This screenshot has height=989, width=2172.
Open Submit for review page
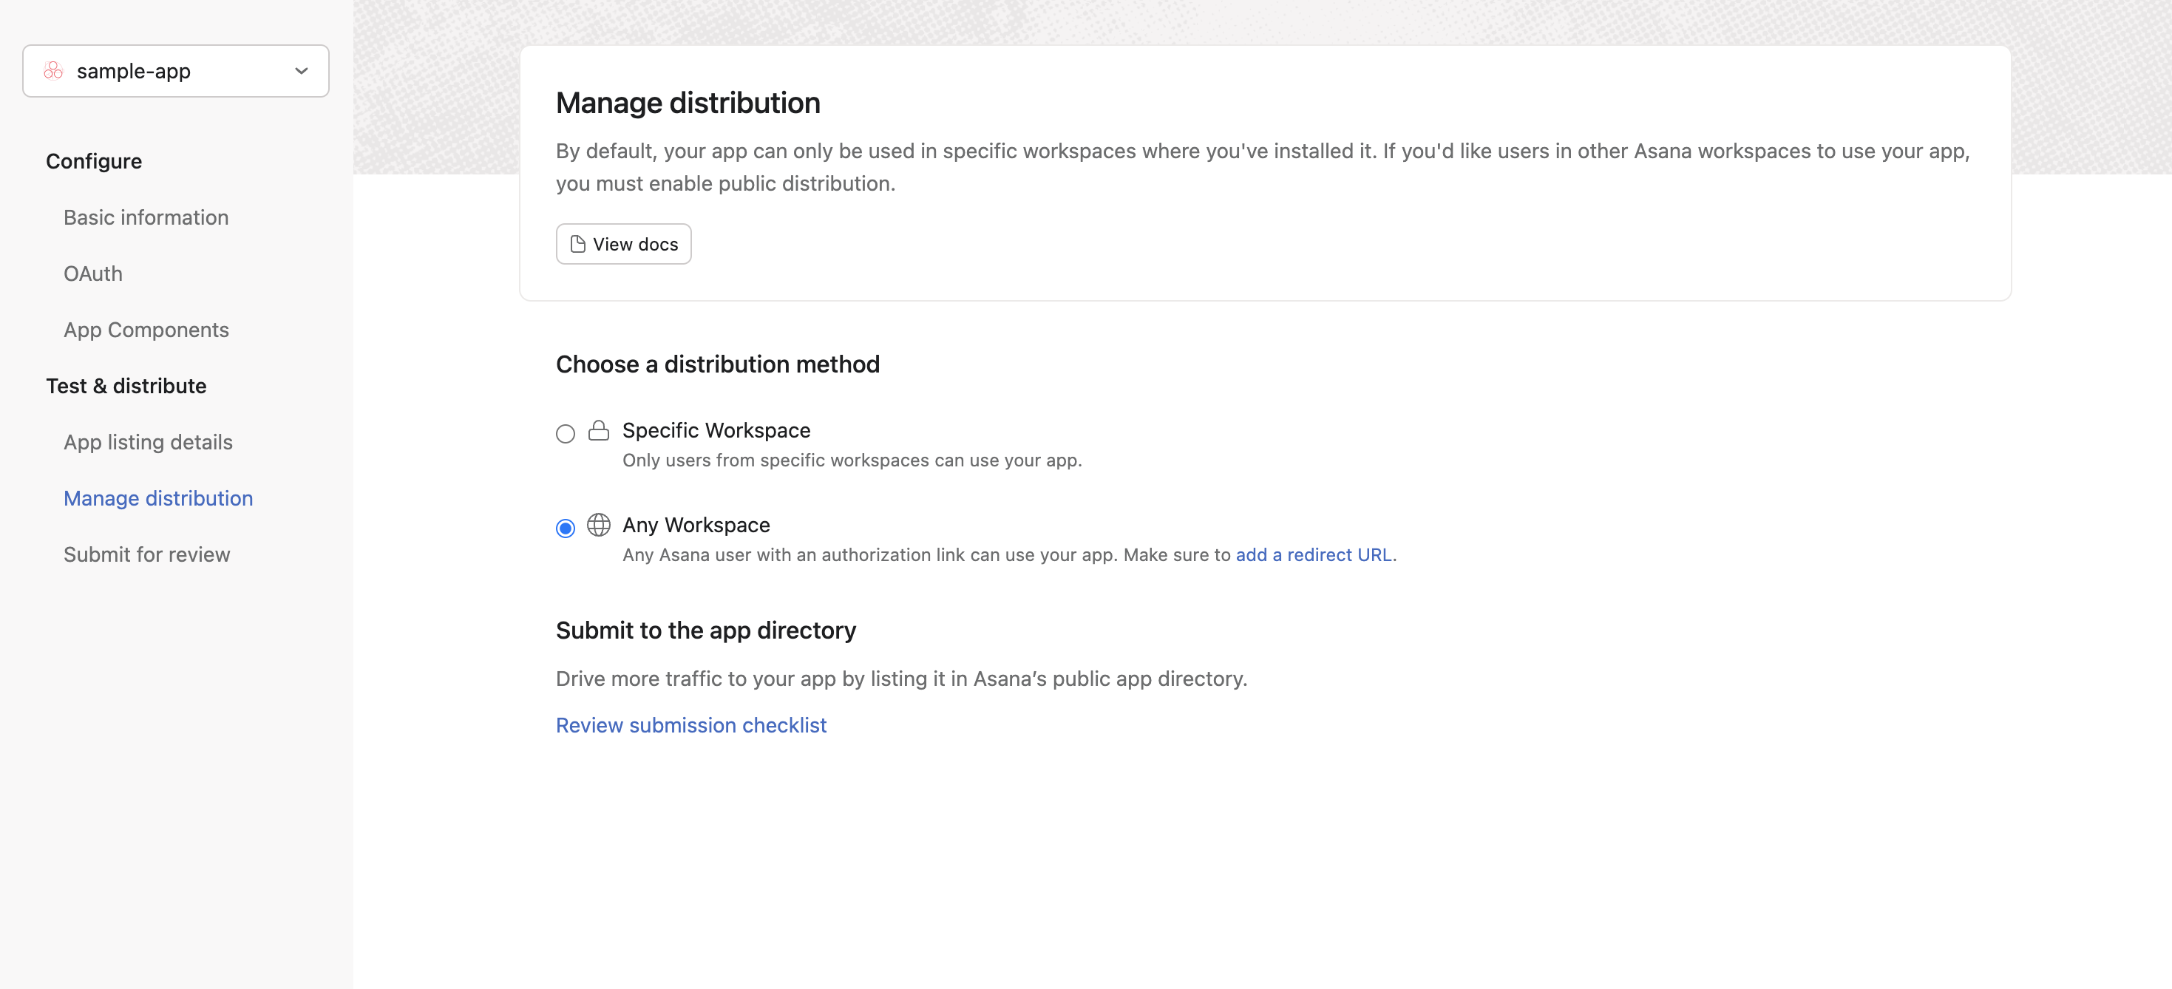click(x=146, y=555)
